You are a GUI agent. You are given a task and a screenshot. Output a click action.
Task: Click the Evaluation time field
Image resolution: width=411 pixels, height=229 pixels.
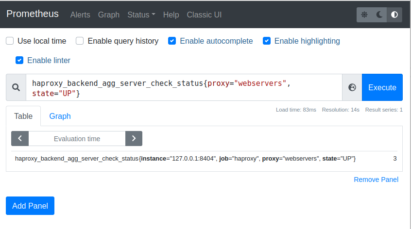pyautogui.click(x=77, y=138)
